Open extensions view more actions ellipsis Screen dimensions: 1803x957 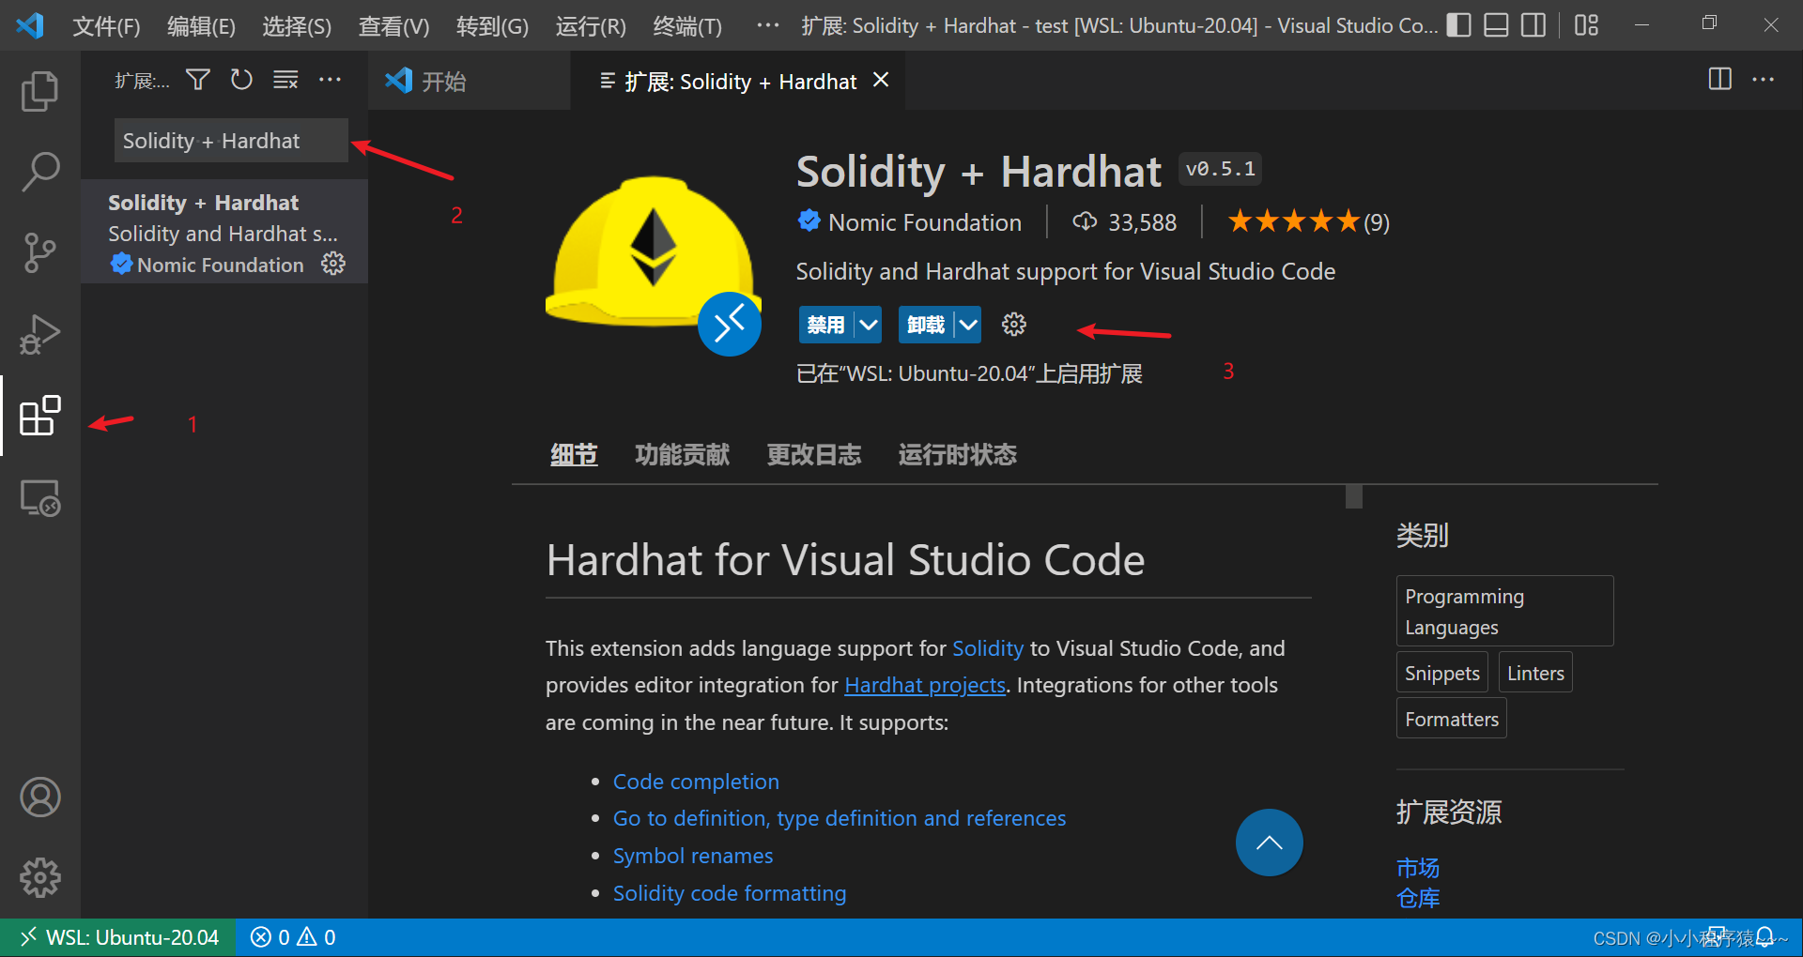pyautogui.click(x=330, y=80)
